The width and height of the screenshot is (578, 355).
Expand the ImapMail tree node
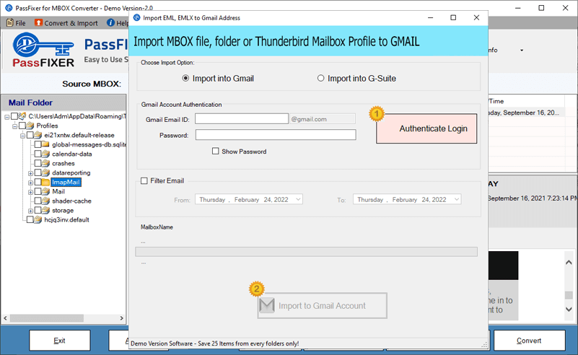click(x=30, y=183)
